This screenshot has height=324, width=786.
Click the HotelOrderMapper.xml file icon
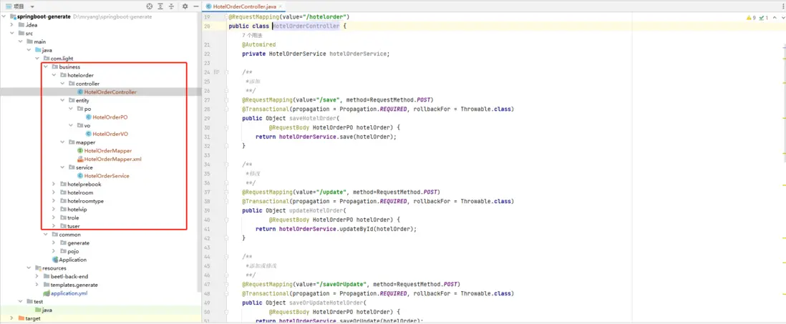coord(80,159)
